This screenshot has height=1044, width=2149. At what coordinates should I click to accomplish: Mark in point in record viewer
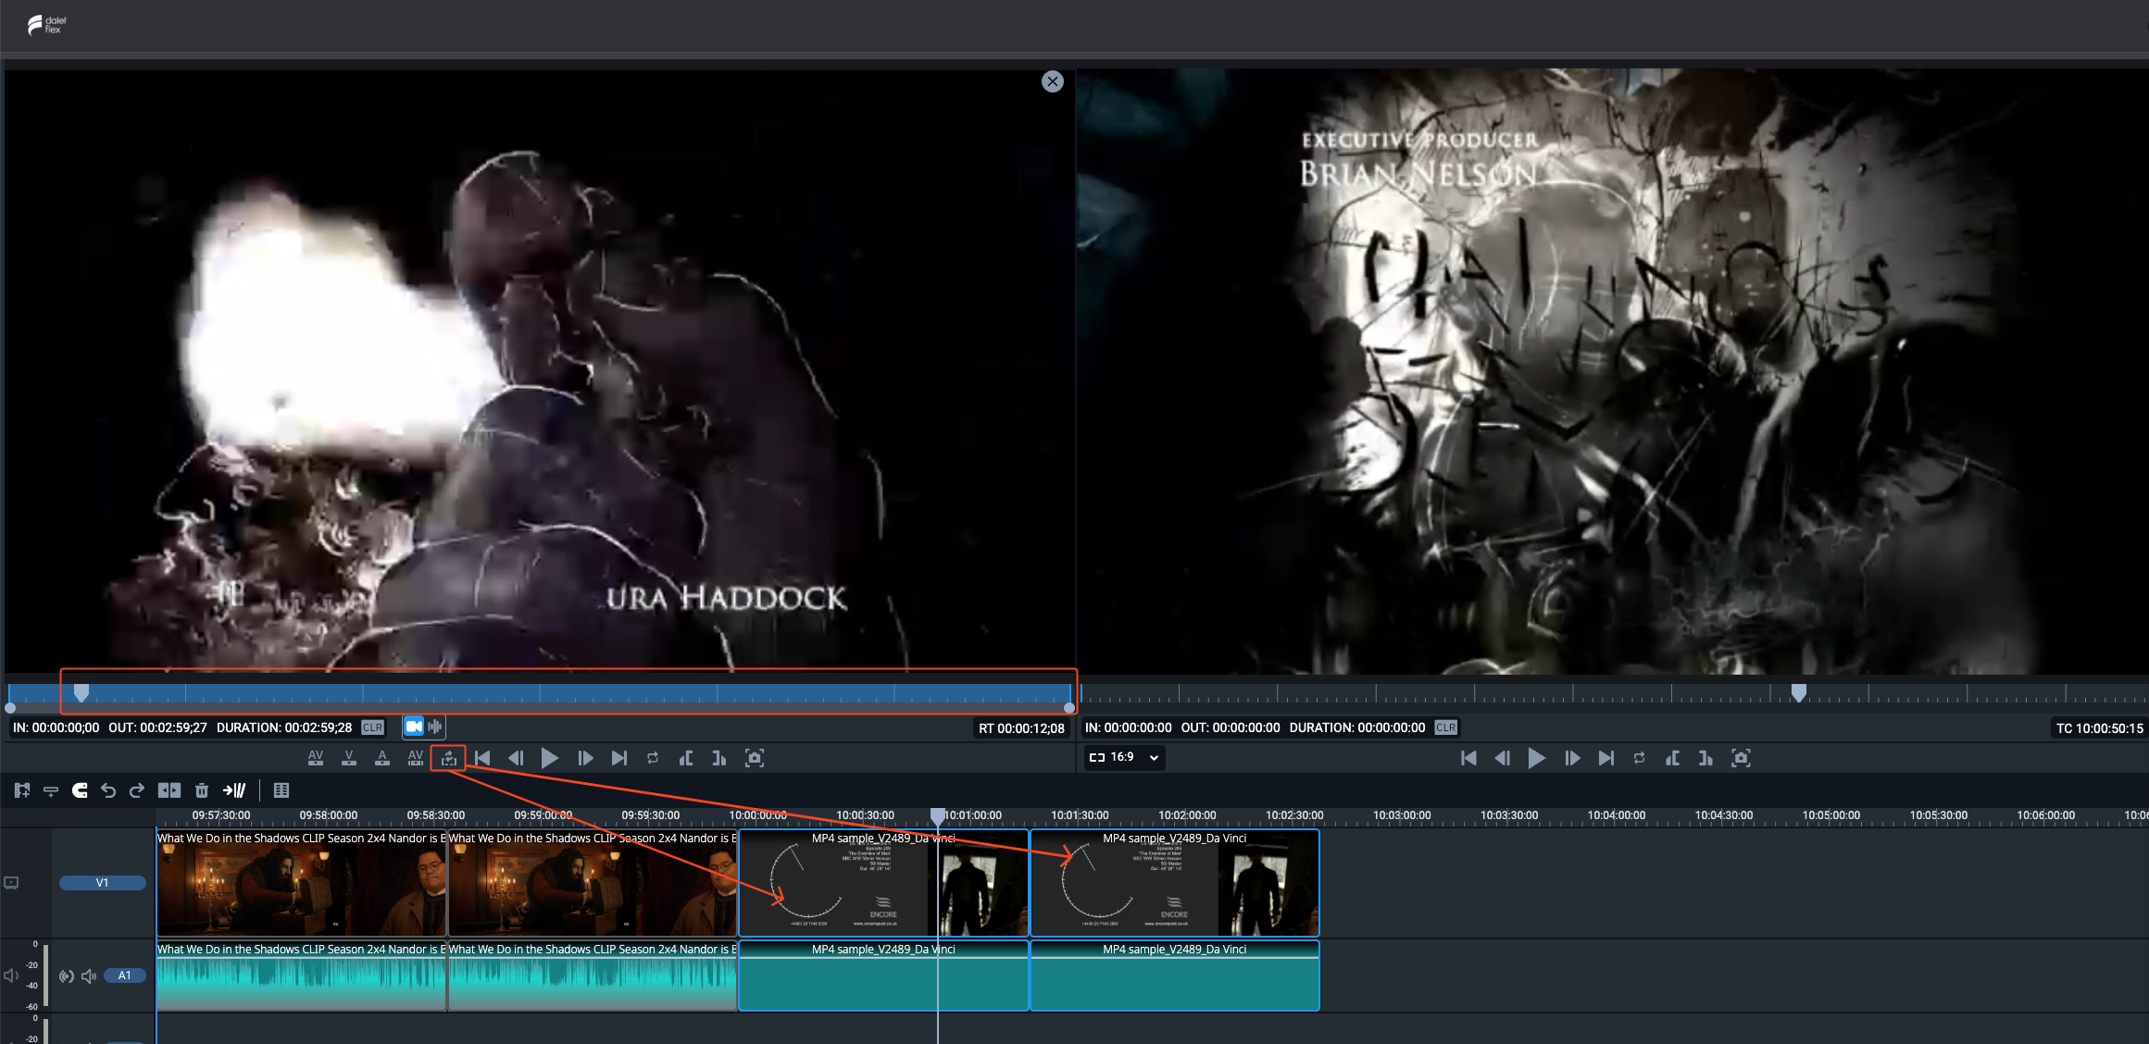(x=1673, y=758)
